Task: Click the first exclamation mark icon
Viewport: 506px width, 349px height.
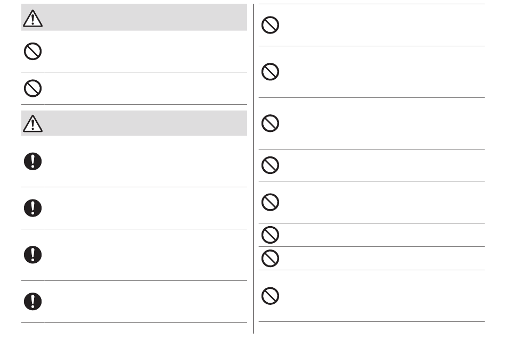Action: [x=33, y=161]
